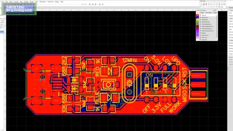Collapse the PCB Tools floating panel

(x=225, y=1)
